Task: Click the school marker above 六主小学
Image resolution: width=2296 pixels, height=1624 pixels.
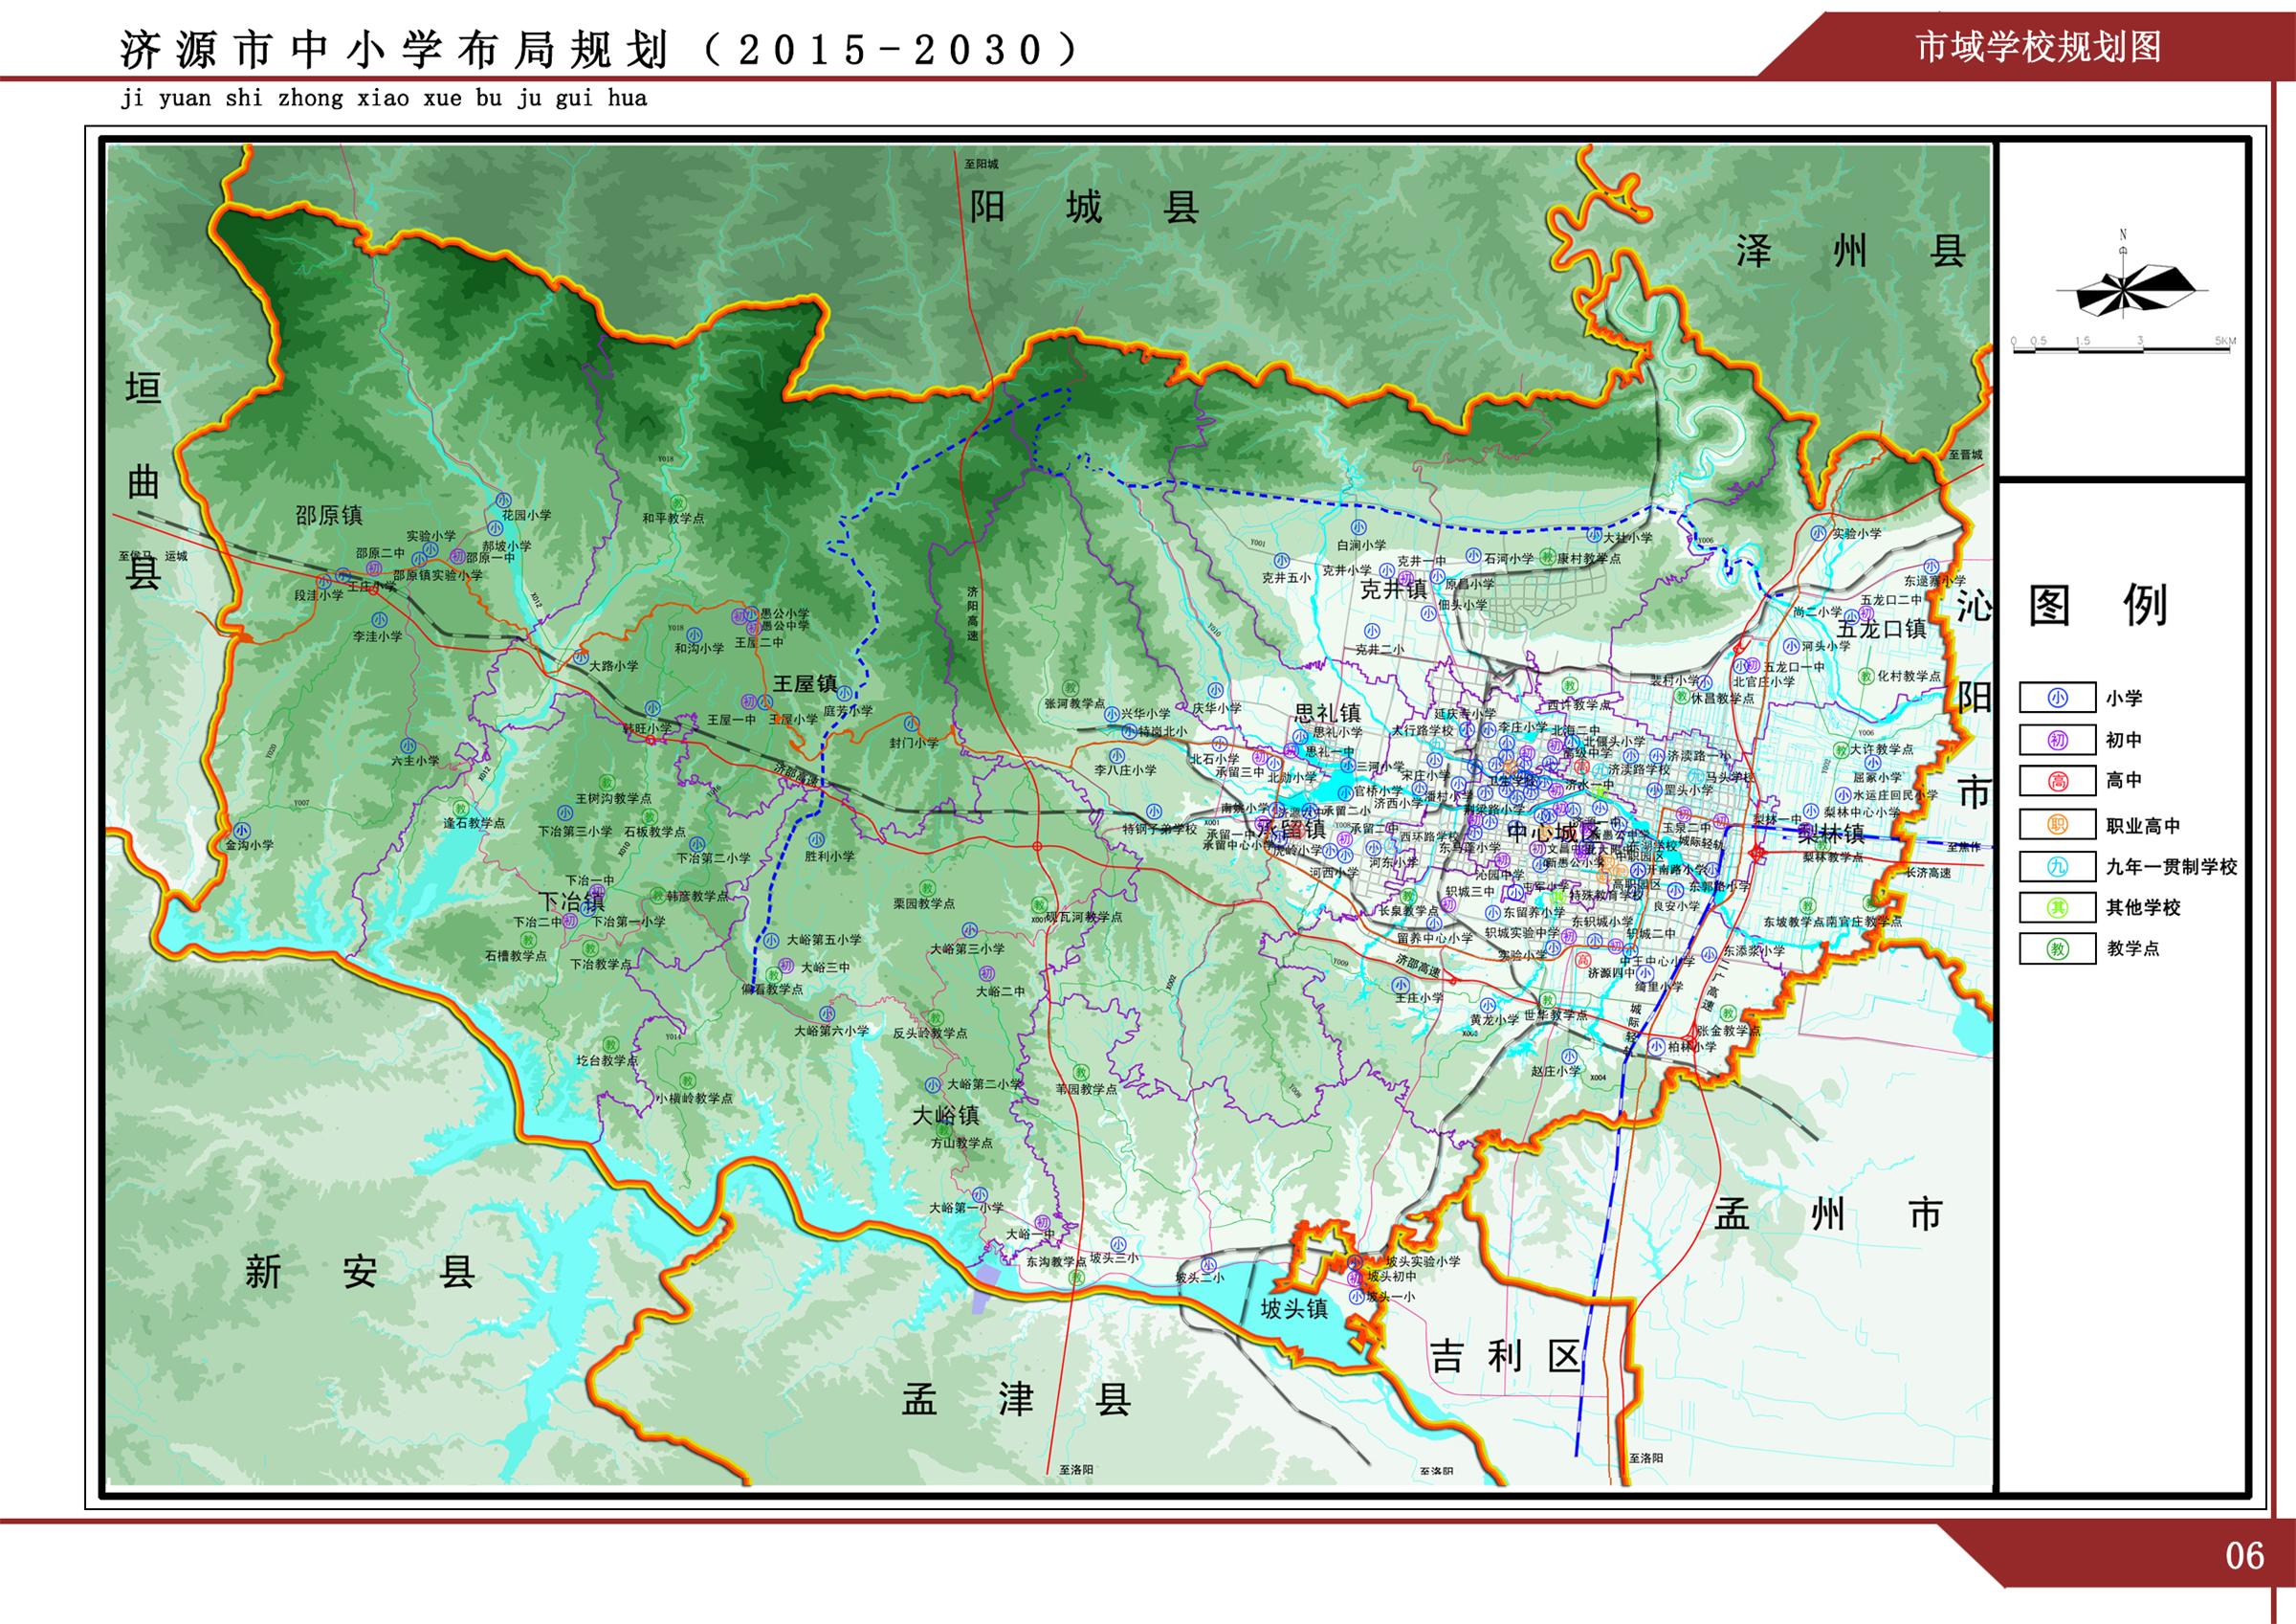Action: [409, 746]
